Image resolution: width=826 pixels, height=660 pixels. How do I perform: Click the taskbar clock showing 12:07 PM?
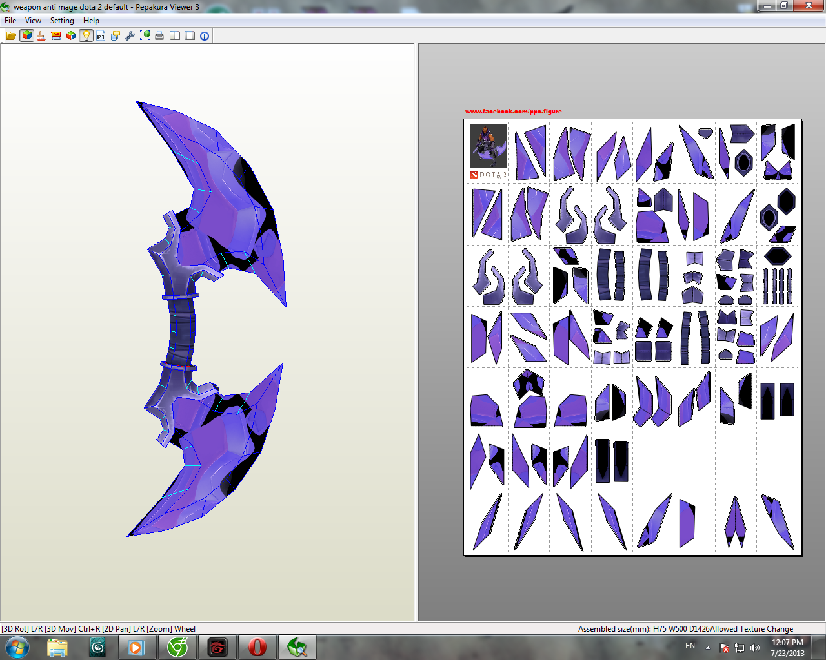[x=787, y=648]
